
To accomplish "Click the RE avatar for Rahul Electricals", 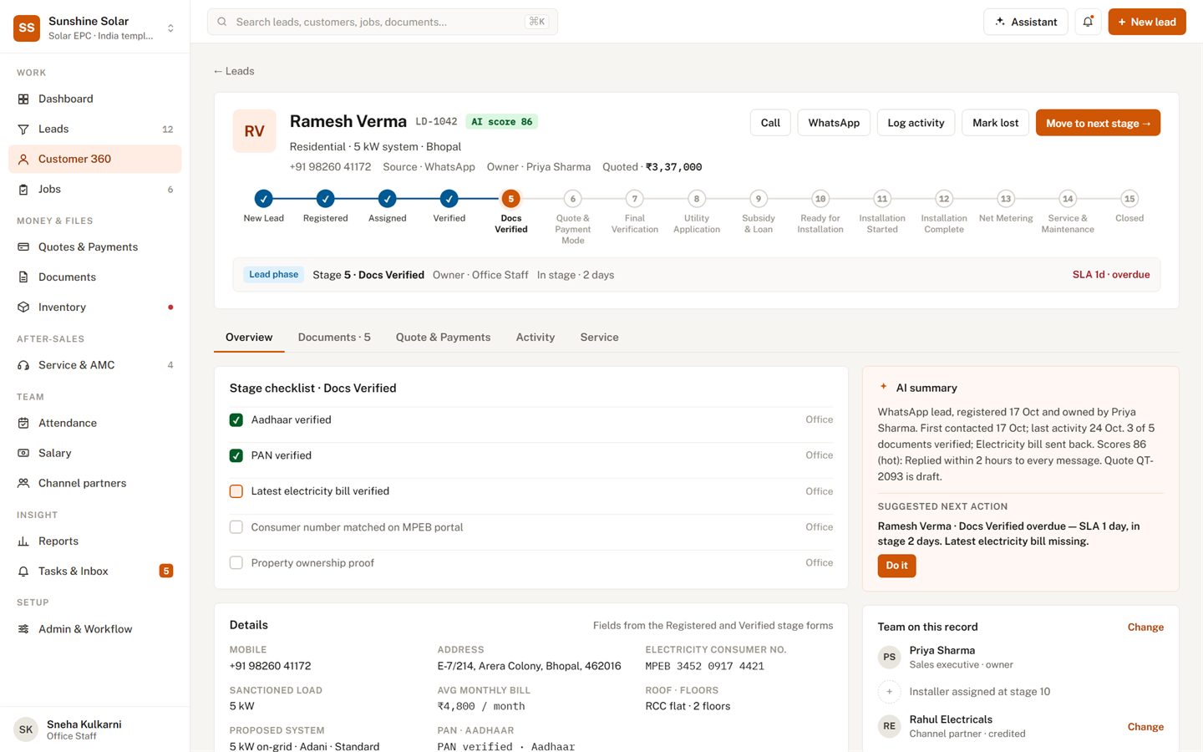I will 889,726.
